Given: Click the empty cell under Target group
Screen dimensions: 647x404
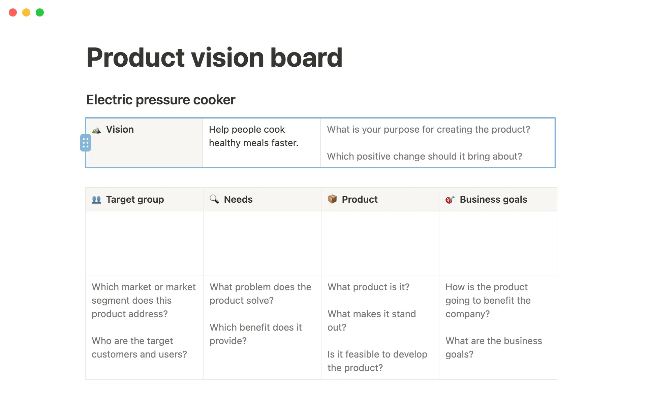Looking at the screenshot, I should [144, 243].
